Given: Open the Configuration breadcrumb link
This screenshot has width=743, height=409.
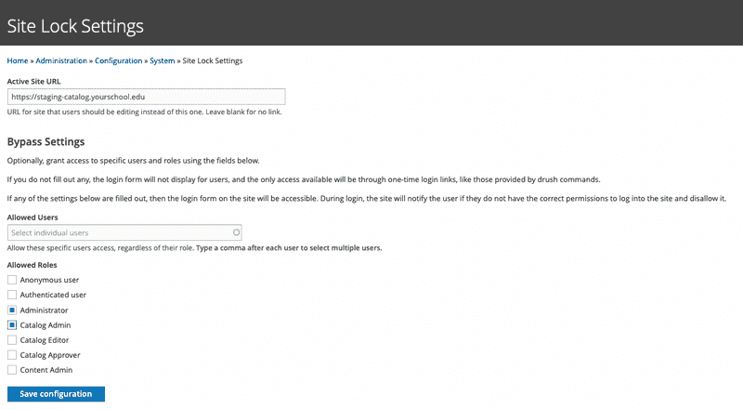Looking at the screenshot, I should [119, 60].
